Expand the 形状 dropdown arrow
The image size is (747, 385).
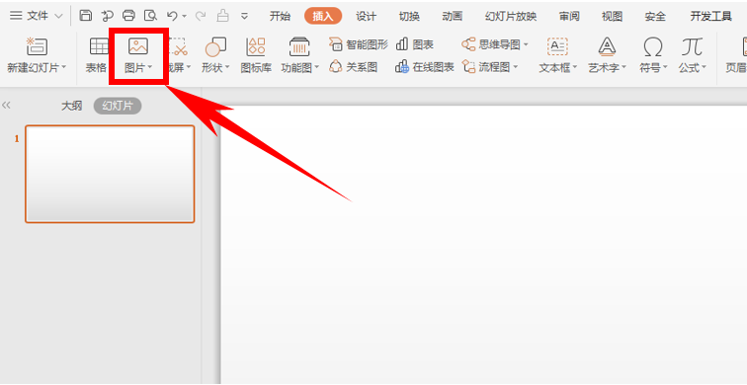pyautogui.click(x=227, y=67)
